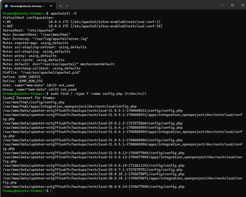
Task: Close the terminal window
Action: [242, 5]
